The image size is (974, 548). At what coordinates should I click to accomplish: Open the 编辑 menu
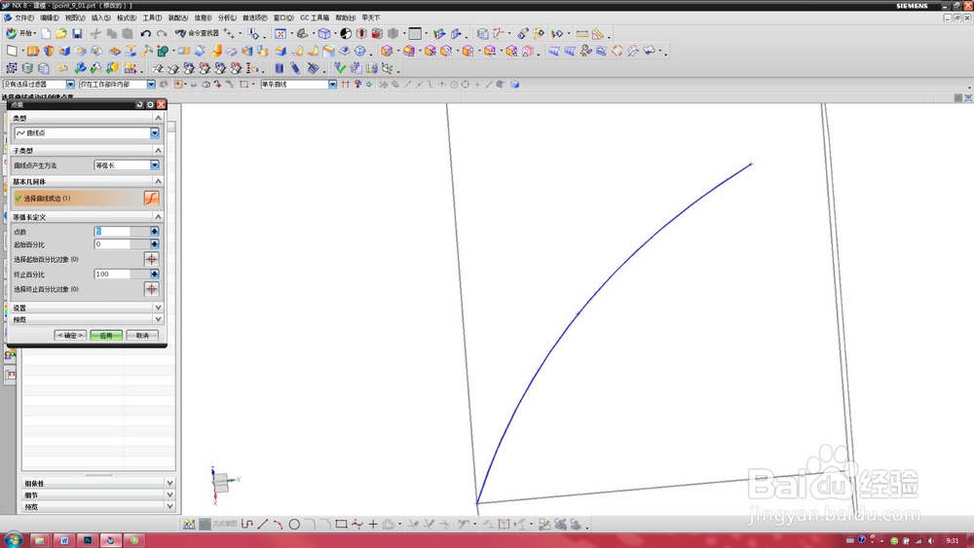50,18
